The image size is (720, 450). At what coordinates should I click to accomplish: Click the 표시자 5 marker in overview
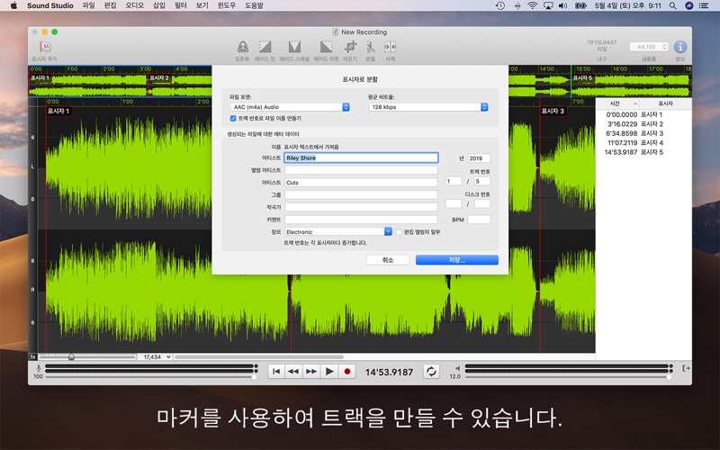point(582,78)
